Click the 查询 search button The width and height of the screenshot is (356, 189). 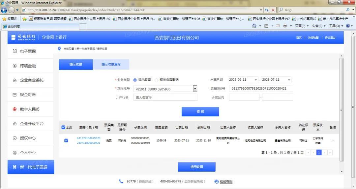coord(200,112)
